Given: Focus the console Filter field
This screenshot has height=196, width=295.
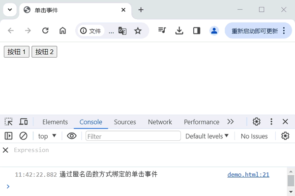Looking at the screenshot, I should click(x=133, y=136).
